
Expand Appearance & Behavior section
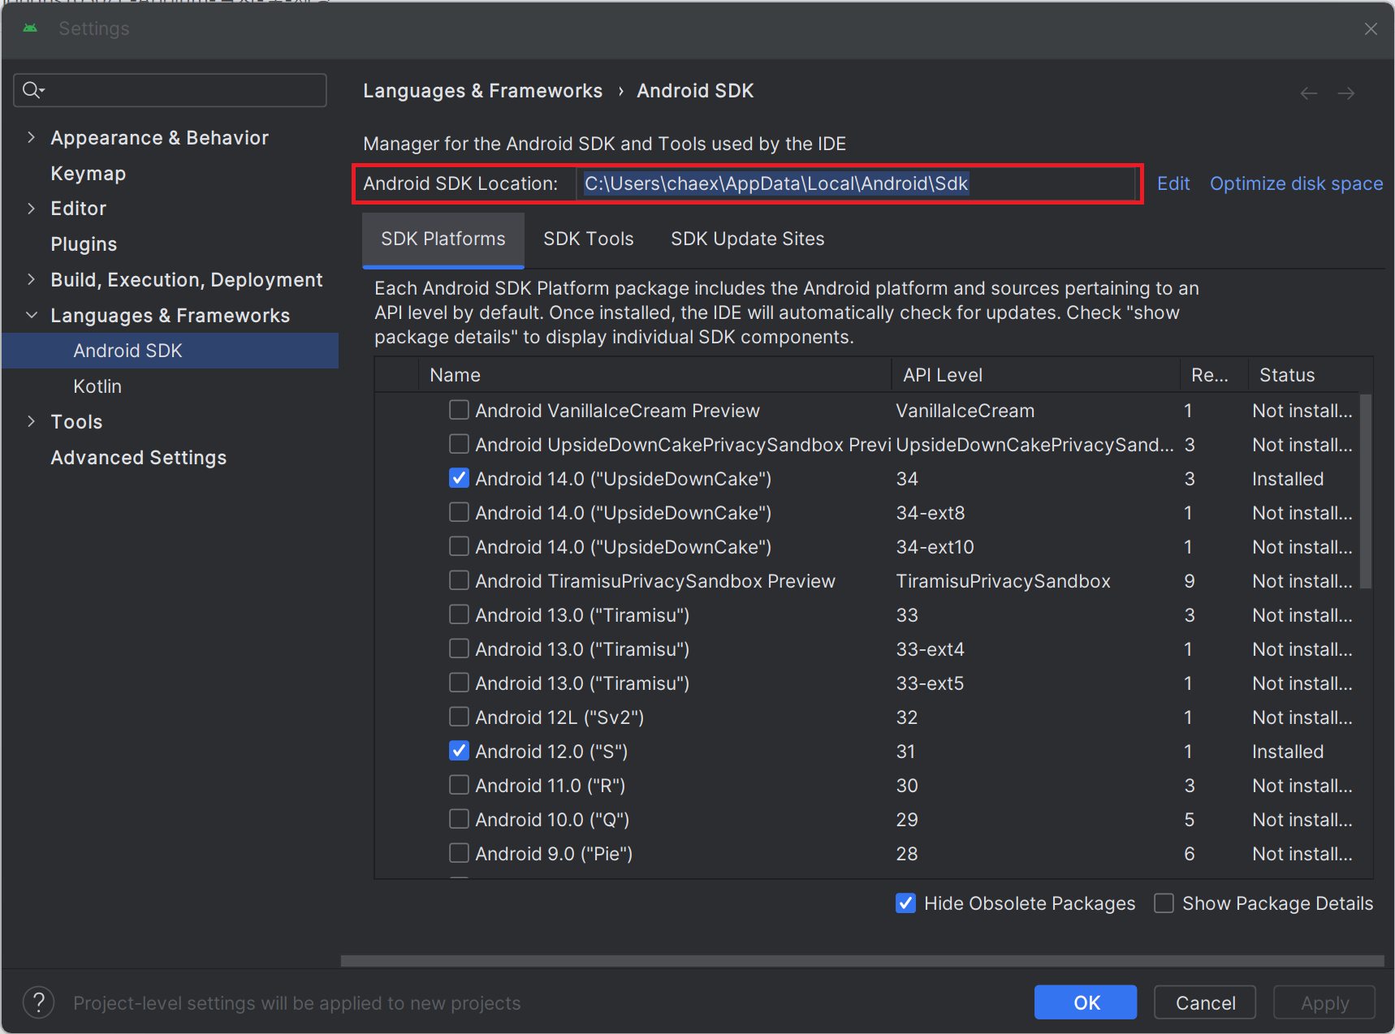pyautogui.click(x=31, y=137)
